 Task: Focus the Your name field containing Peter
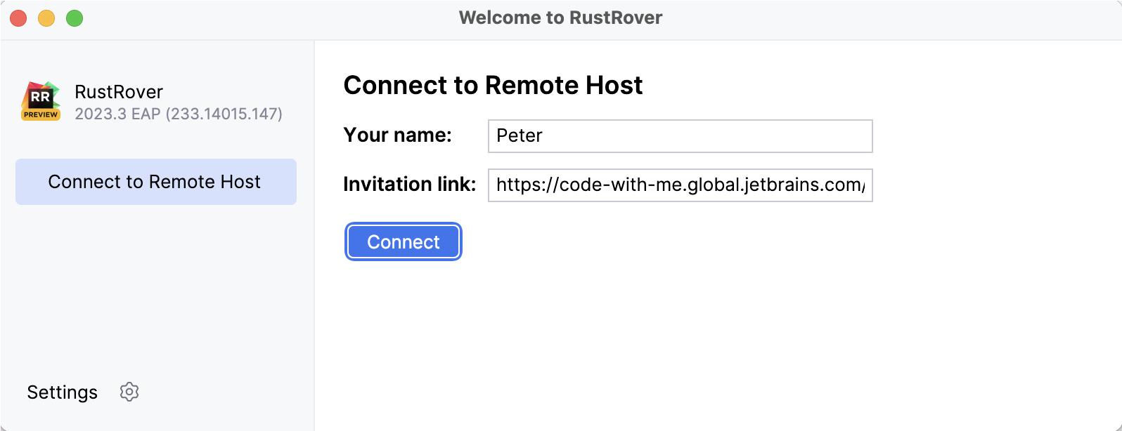680,136
